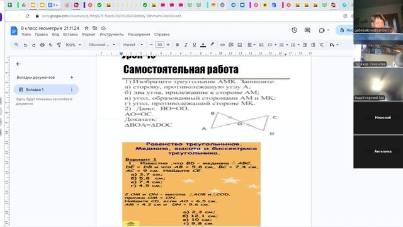This screenshot has width=403, height=227.
Task: Open the Вставка menu
Action: click(70, 34)
